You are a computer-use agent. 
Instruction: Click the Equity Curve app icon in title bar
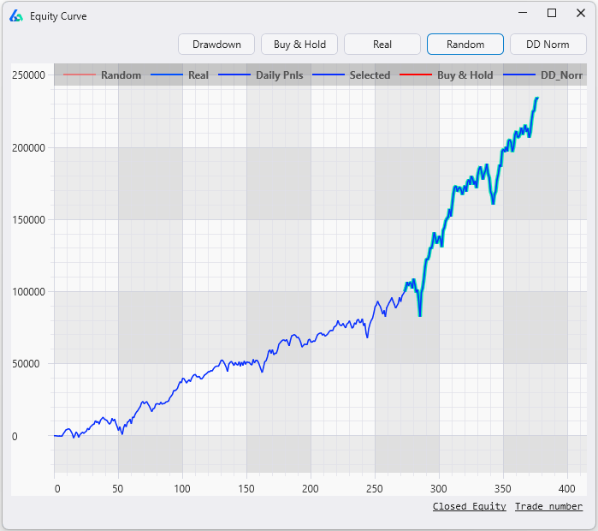tap(16, 15)
